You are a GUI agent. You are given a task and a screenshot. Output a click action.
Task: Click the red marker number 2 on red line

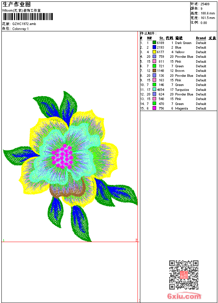tap(136, 240)
